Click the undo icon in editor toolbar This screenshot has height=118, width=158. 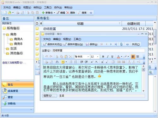(46, 57)
